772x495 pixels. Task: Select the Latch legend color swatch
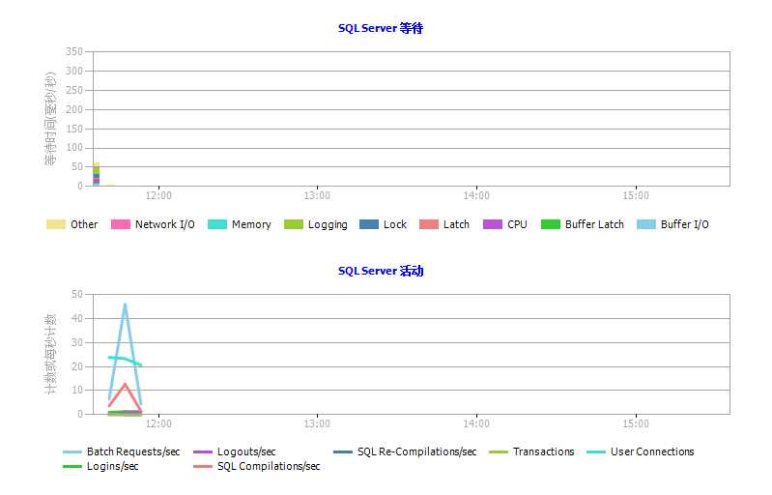(429, 224)
